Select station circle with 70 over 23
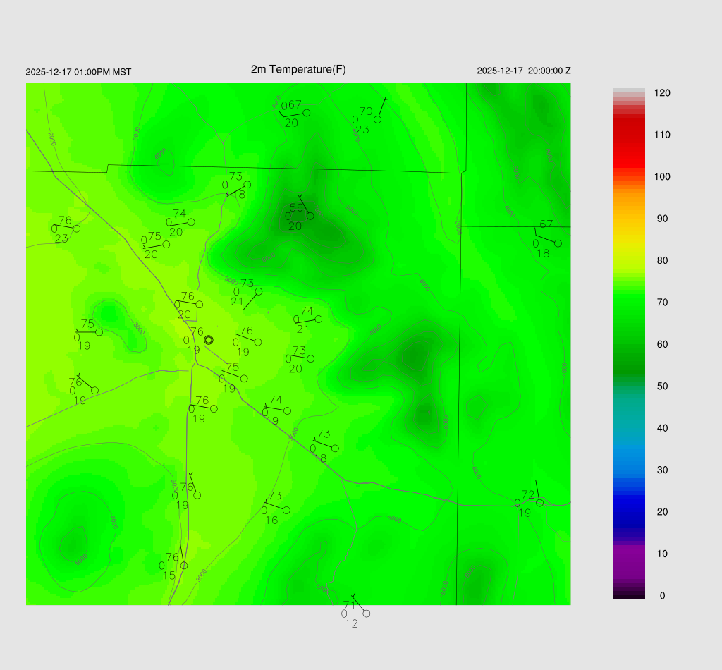This screenshot has width=722, height=670. [378, 119]
